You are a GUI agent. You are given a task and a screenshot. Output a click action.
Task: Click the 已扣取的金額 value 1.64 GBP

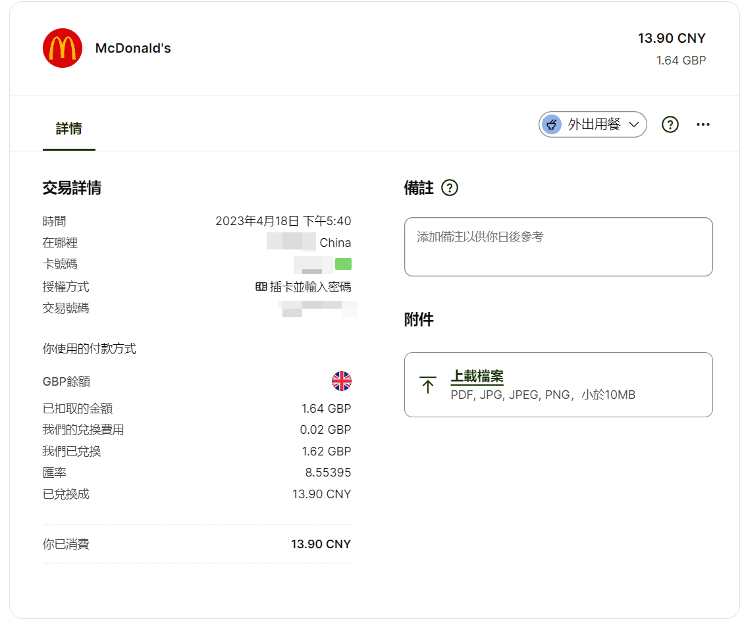tap(326, 409)
